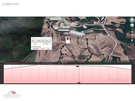Open the Metre units dropdown
This screenshot has width=135, height=101.
[x=49, y=44]
